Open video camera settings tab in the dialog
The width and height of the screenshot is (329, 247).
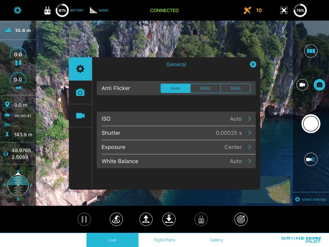80,116
